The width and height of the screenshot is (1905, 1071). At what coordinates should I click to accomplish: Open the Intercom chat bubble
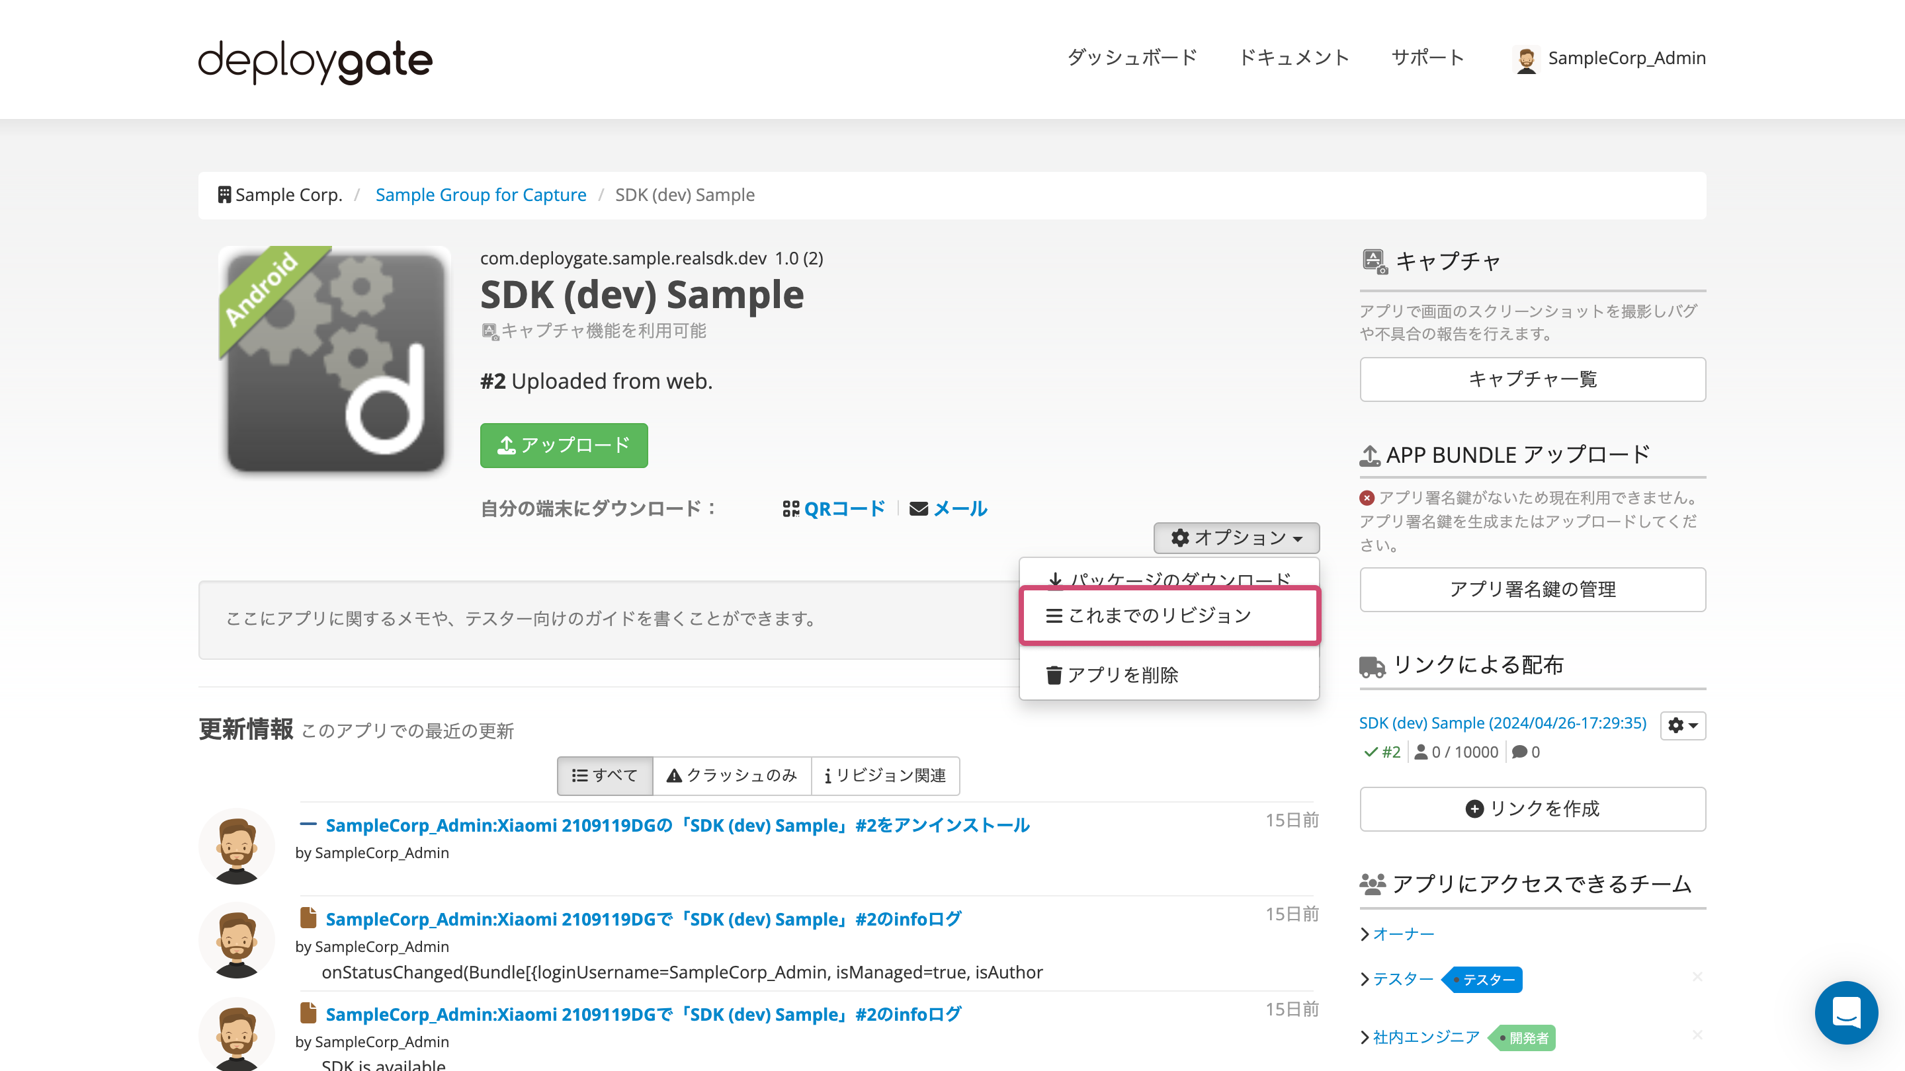point(1847,1013)
